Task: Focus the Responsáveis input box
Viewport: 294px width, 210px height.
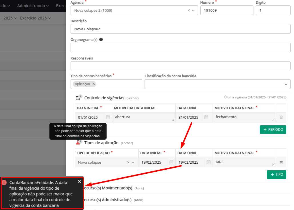Action: pos(180,66)
